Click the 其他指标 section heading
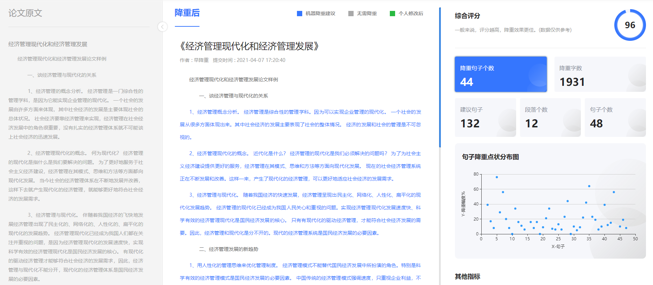Image resolution: width=653 pixels, height=285 pixels. click(x=467, y=277)
